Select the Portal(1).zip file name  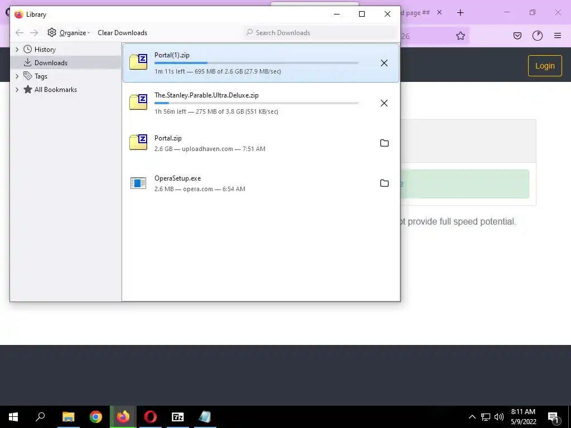click(x=172, y=55)
